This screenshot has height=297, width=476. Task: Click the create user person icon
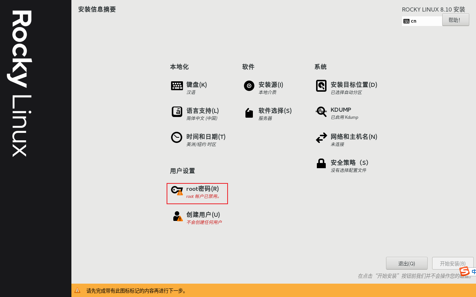click(x=178, y=216)
